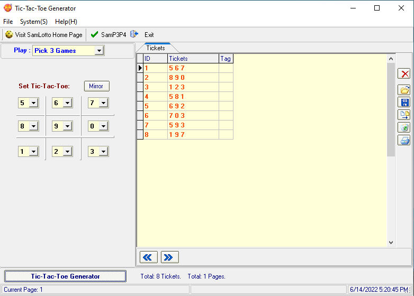This screenshot has width=414, height=296.
Task: Click the red X delete tickets icon
Action: pos(404,74)
